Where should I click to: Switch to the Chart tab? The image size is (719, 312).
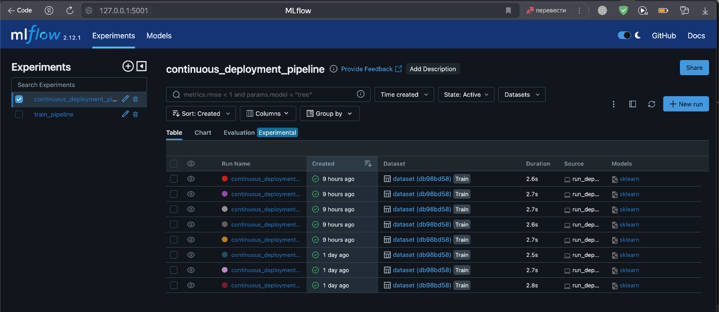[203, 132]
